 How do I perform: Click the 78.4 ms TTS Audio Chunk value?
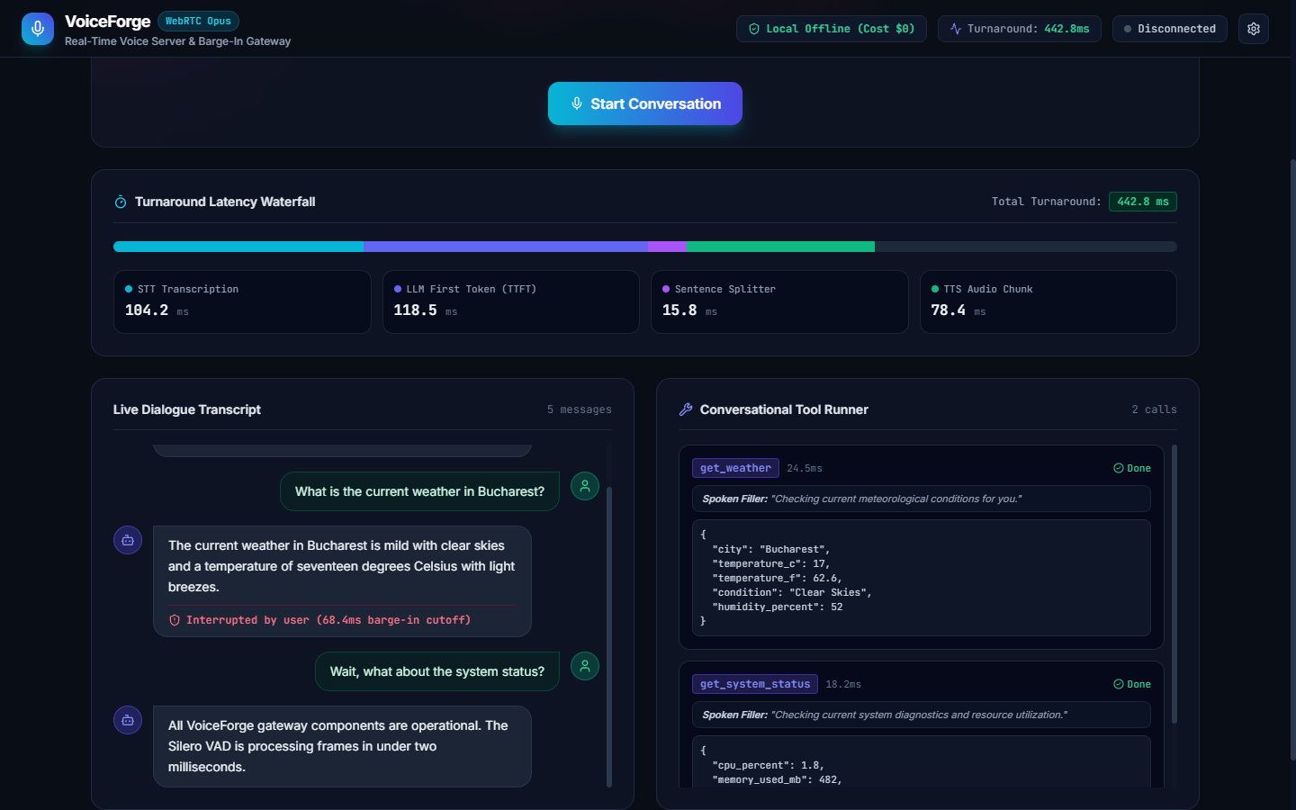tap(958, 310)
